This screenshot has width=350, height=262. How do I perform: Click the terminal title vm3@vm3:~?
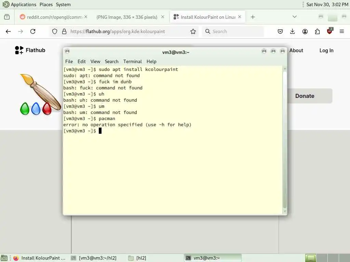[x=176, y=52]
